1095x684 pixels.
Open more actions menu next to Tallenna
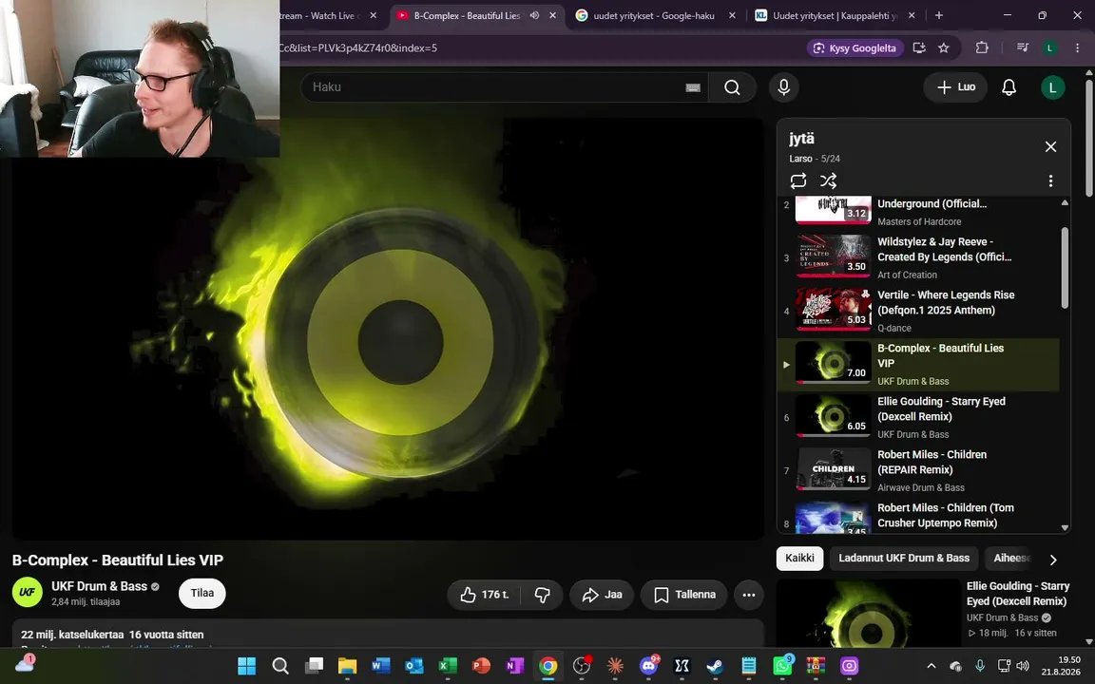[749, 595]
